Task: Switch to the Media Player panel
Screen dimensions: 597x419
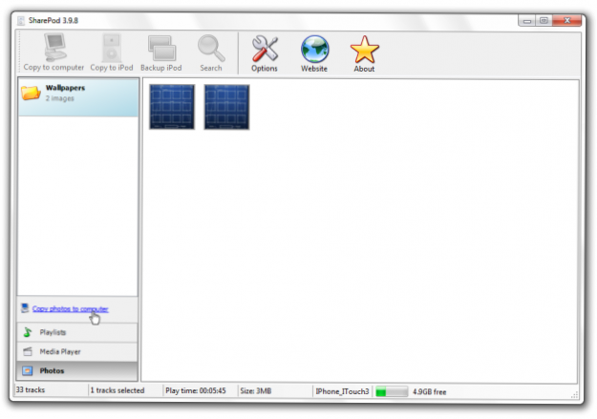Action: 59,351
